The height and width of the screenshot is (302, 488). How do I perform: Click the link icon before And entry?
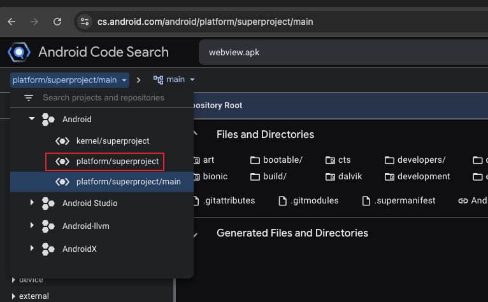[463, 201]
